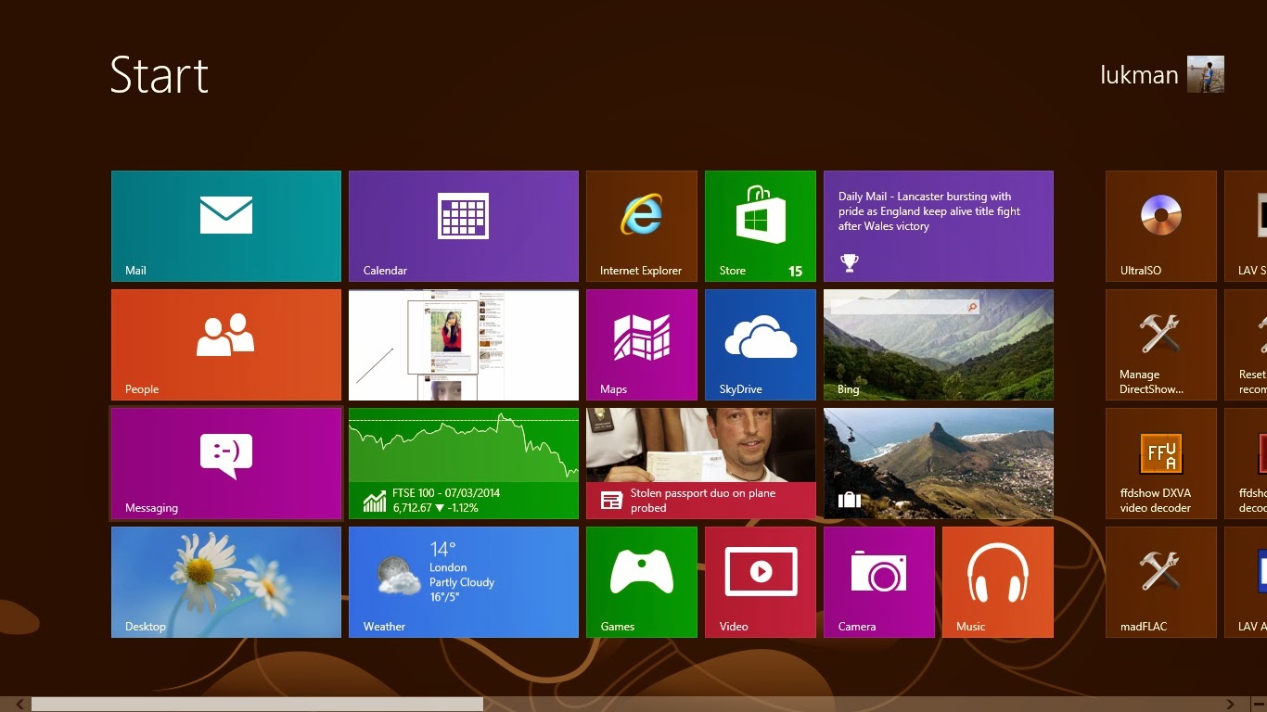Screen dimensions: 1267x712
Task: Open ffdshow DXVA video decoder tile
Action: (x=1161, y=464)
